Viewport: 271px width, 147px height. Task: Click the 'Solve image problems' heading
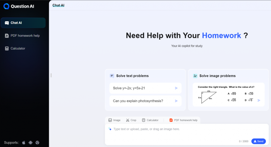click(x=217, y=76)
